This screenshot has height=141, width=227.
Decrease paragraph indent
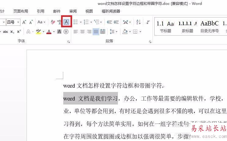point(109,22)
